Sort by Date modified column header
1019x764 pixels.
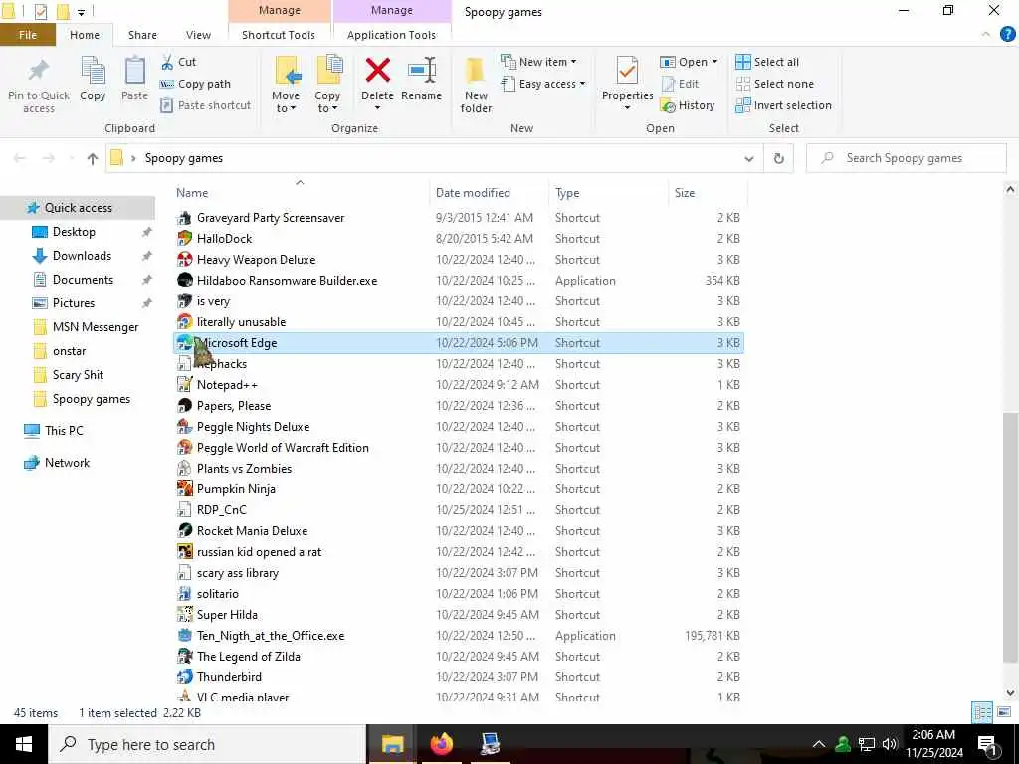pyautogui.click(x=473, y=193)
